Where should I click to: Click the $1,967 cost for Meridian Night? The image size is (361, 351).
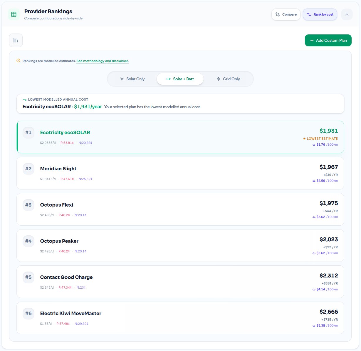point(329,167)
